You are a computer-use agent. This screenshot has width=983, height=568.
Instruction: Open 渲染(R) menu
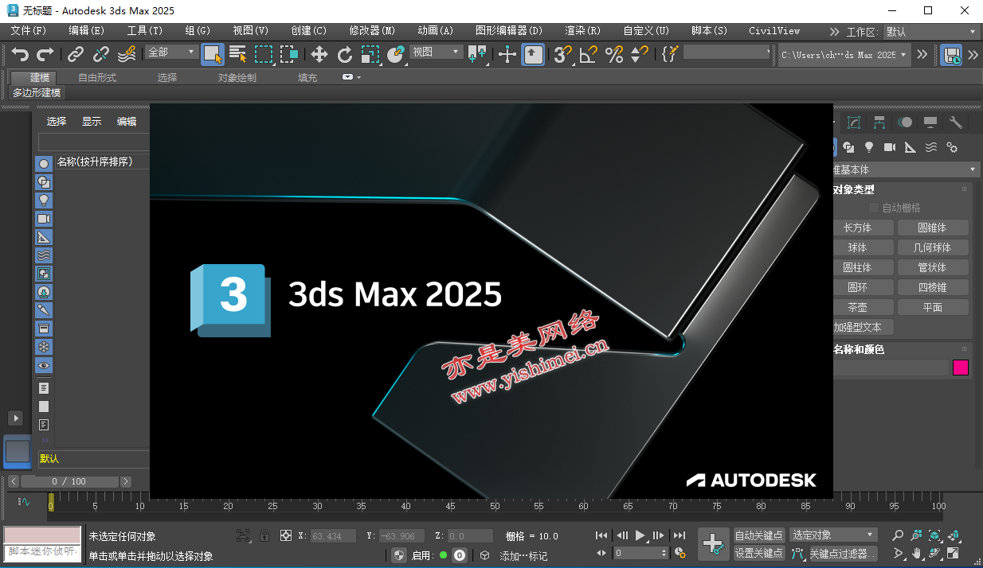tap(582, 31)
